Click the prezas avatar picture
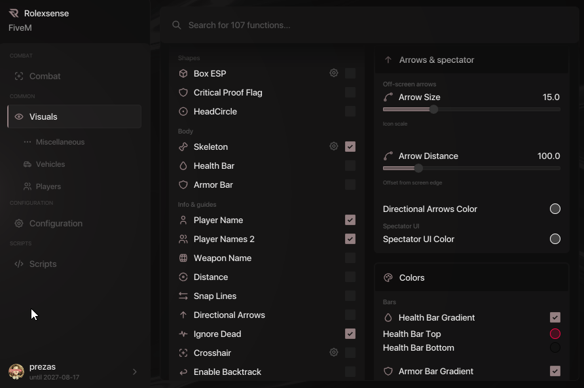 [x=16, y=372]
